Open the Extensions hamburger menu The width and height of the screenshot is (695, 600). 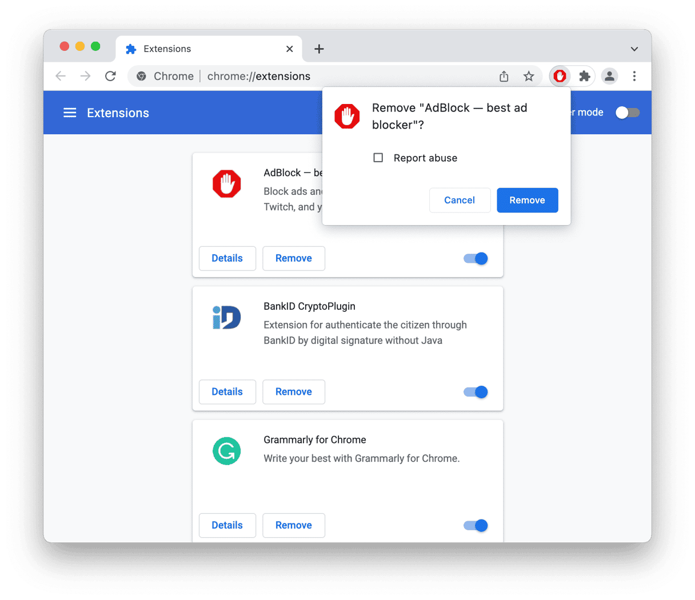(70, 113)
